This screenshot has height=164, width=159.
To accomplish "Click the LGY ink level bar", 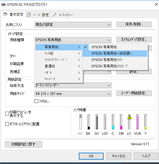I will pos(105,122).
